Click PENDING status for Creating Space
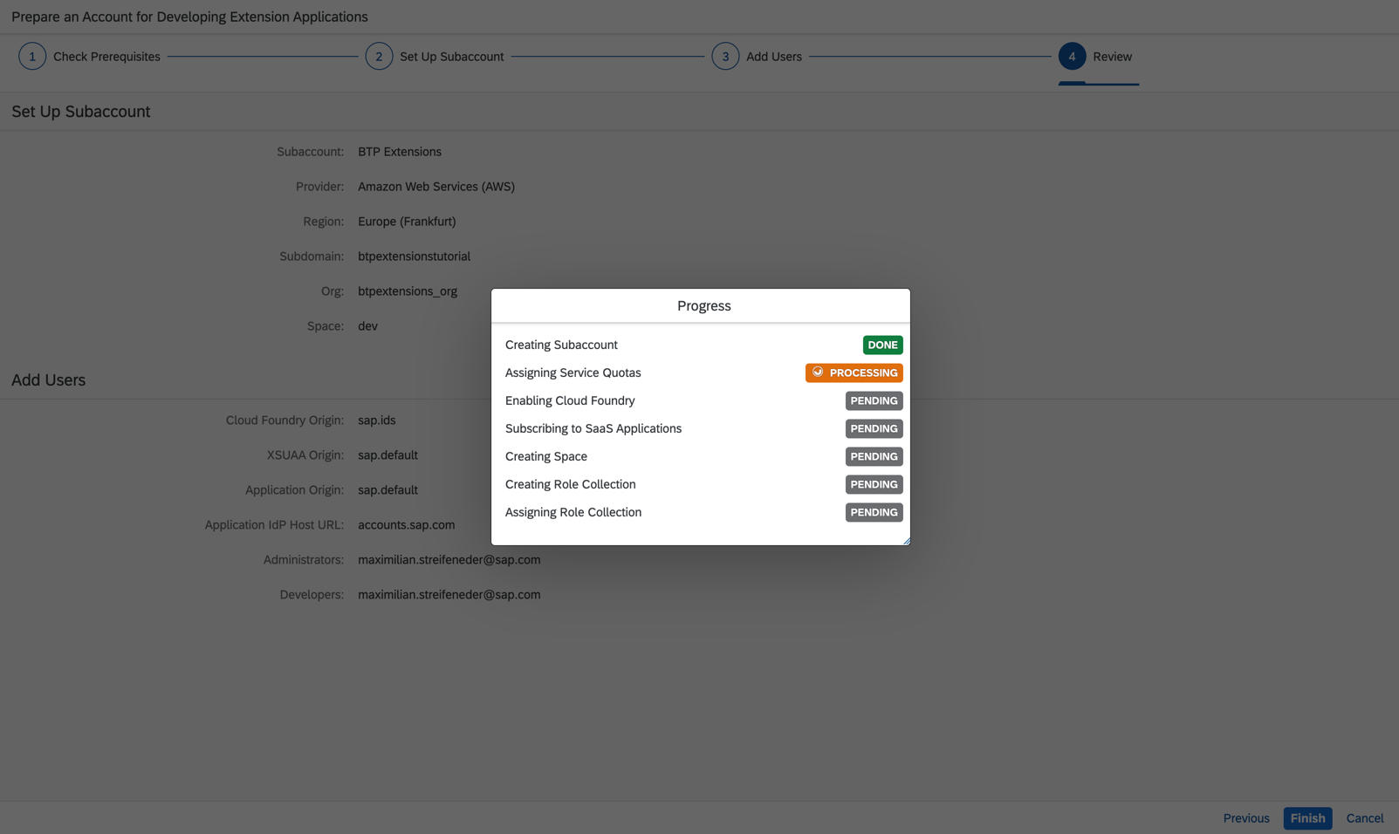1399x834 pixels. pos(874,457)
